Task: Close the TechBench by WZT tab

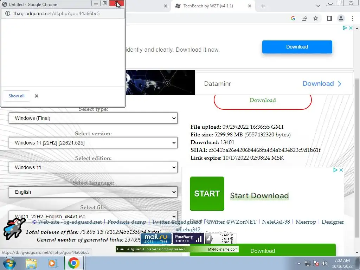Action: (250, 6)
